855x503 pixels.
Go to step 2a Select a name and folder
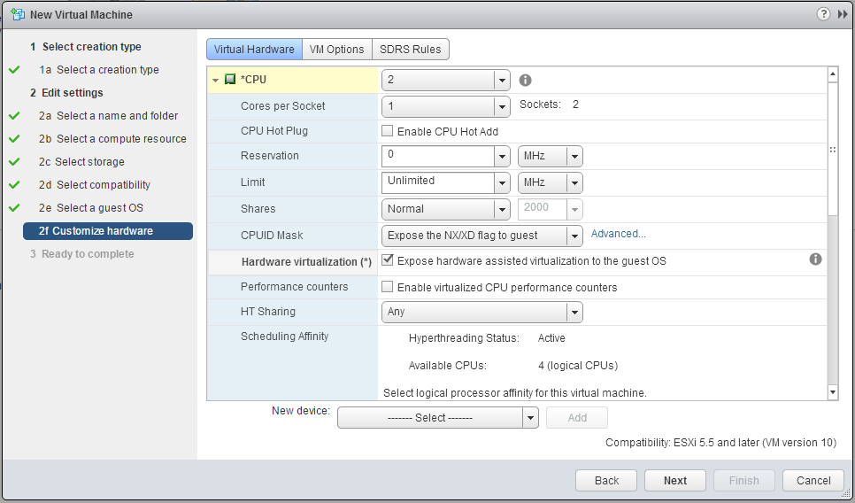pos(117,116)
